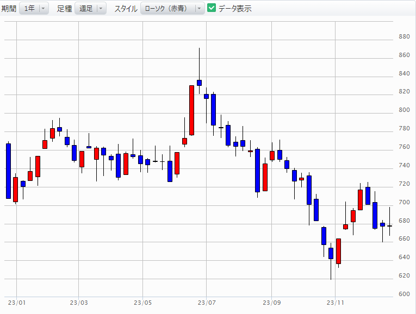Viewport: 416px width, 314px height.
Task: Click the 780 price axis label
Action: click(405, 128)
